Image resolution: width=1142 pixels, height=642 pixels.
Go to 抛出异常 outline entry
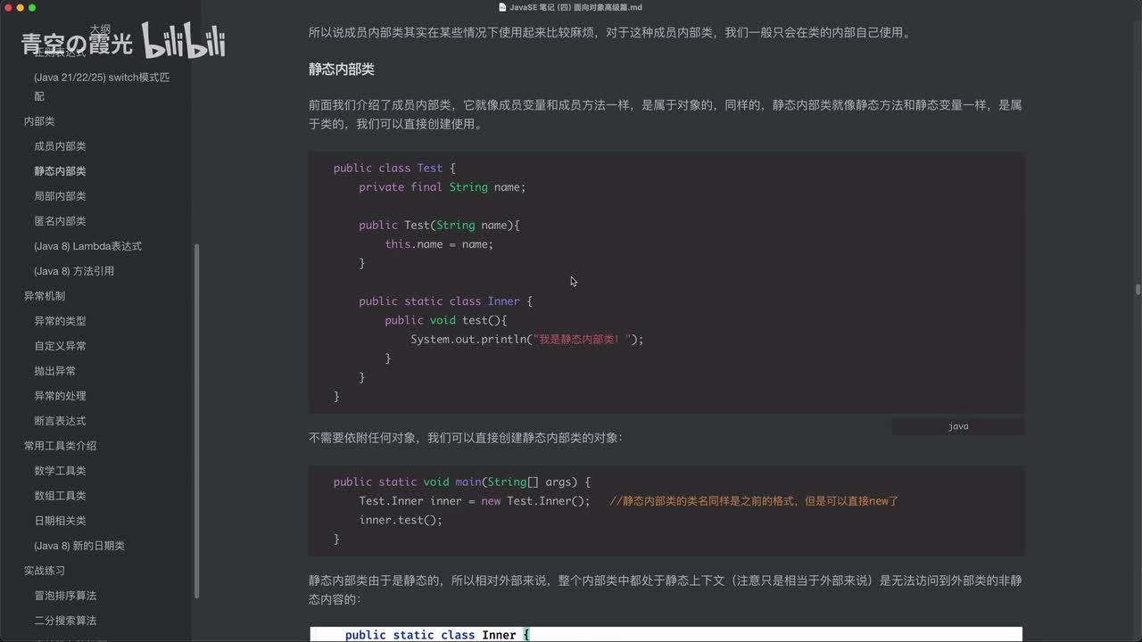point(54,371)
